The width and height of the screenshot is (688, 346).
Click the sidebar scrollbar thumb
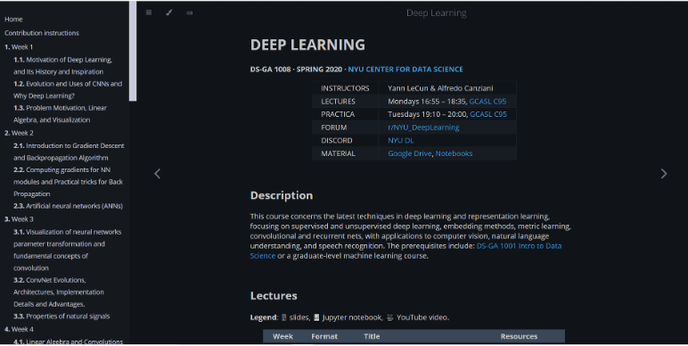pyautogui.click(x=133, y=51)
